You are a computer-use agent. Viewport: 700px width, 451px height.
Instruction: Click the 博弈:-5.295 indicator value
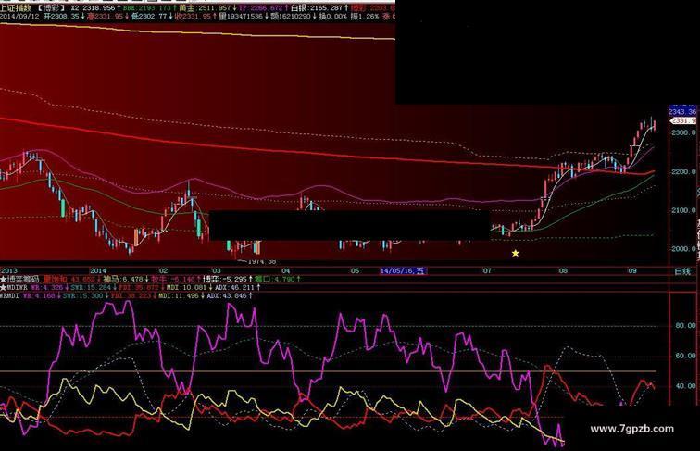[227, 279]
